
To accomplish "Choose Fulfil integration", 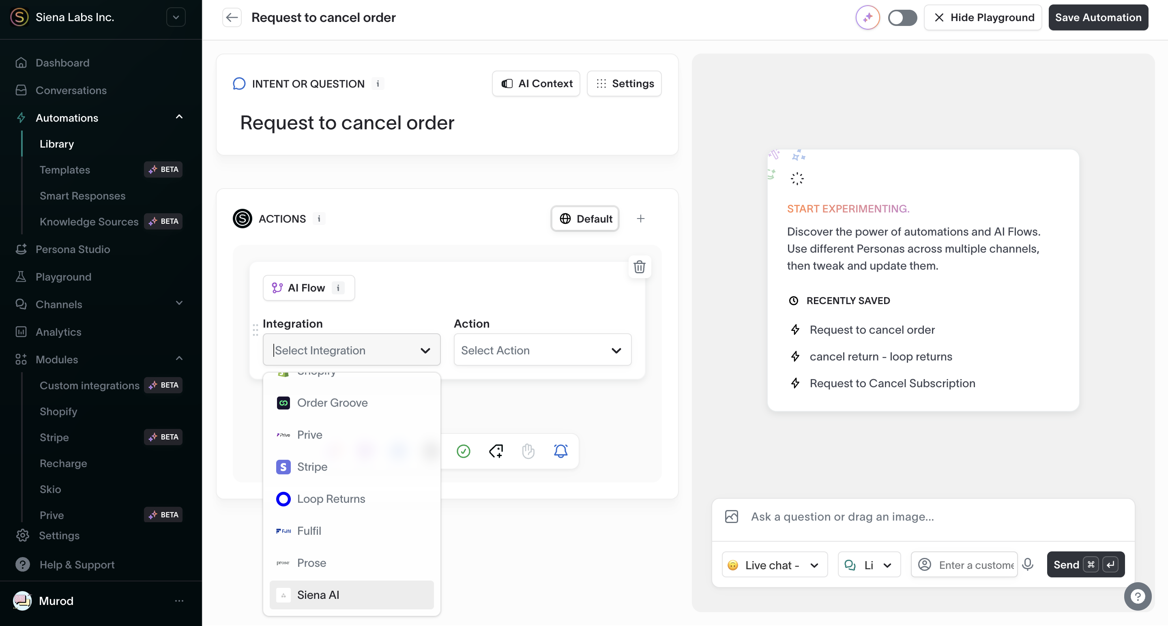I will point(351,531).
